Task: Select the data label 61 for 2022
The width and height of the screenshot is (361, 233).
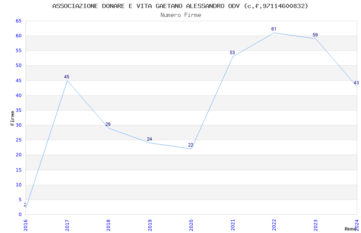Action: tap(274, 29)
